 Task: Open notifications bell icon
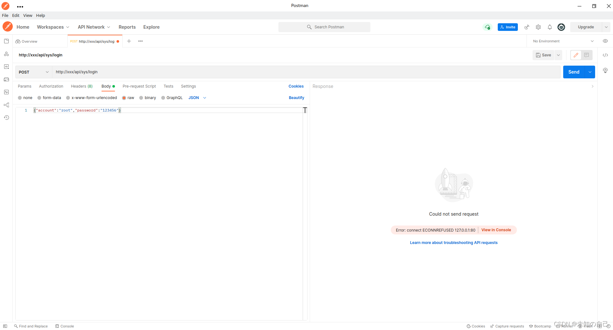[x=550, y=27]
